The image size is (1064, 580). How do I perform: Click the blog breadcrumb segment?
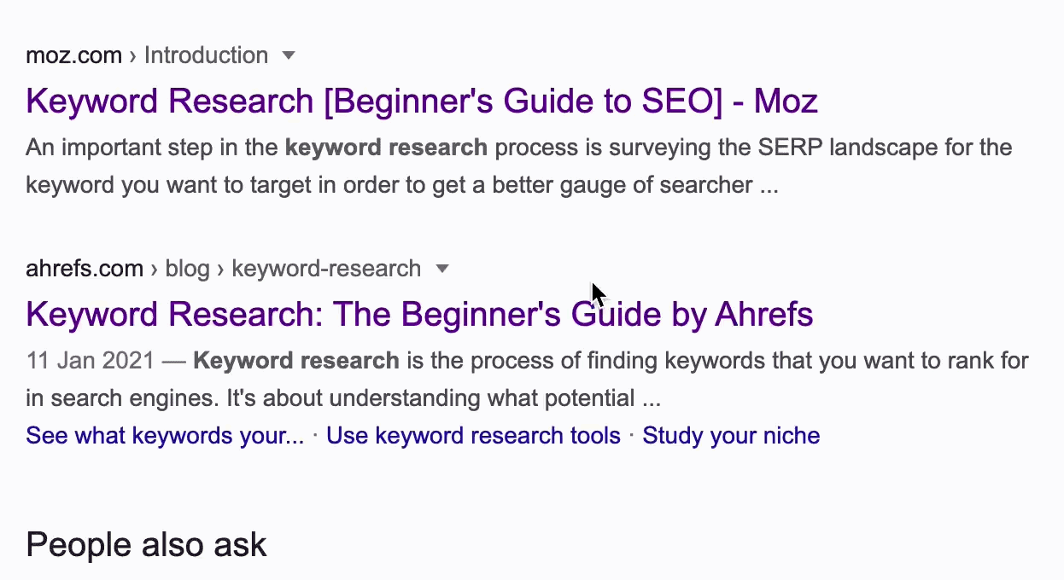coord(187,268)
